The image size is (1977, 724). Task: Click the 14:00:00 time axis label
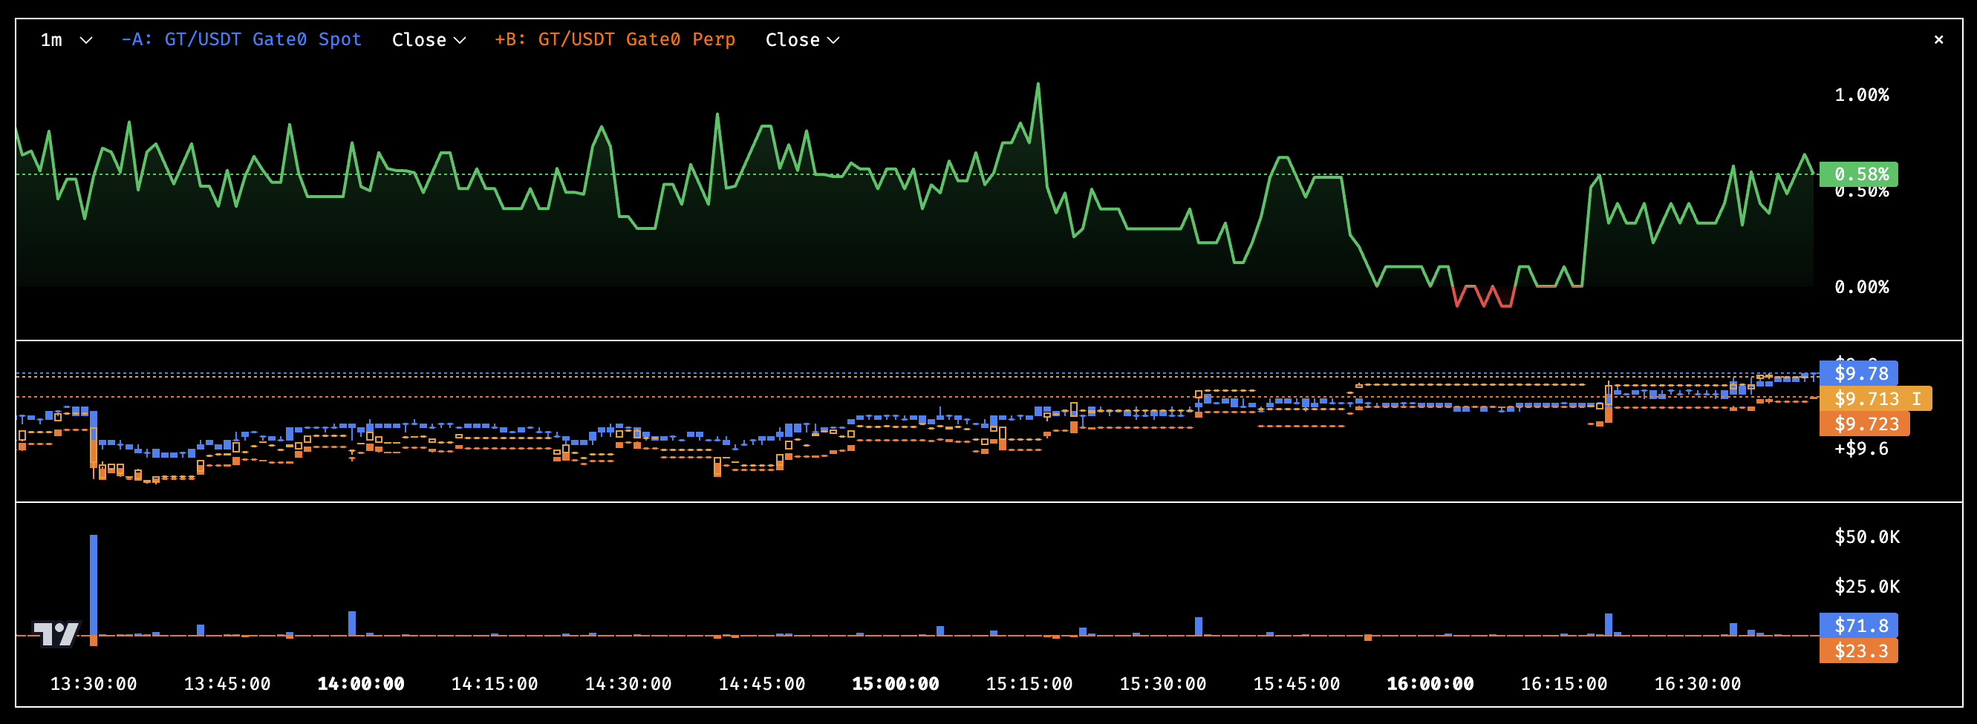click(x=361, y=684)
